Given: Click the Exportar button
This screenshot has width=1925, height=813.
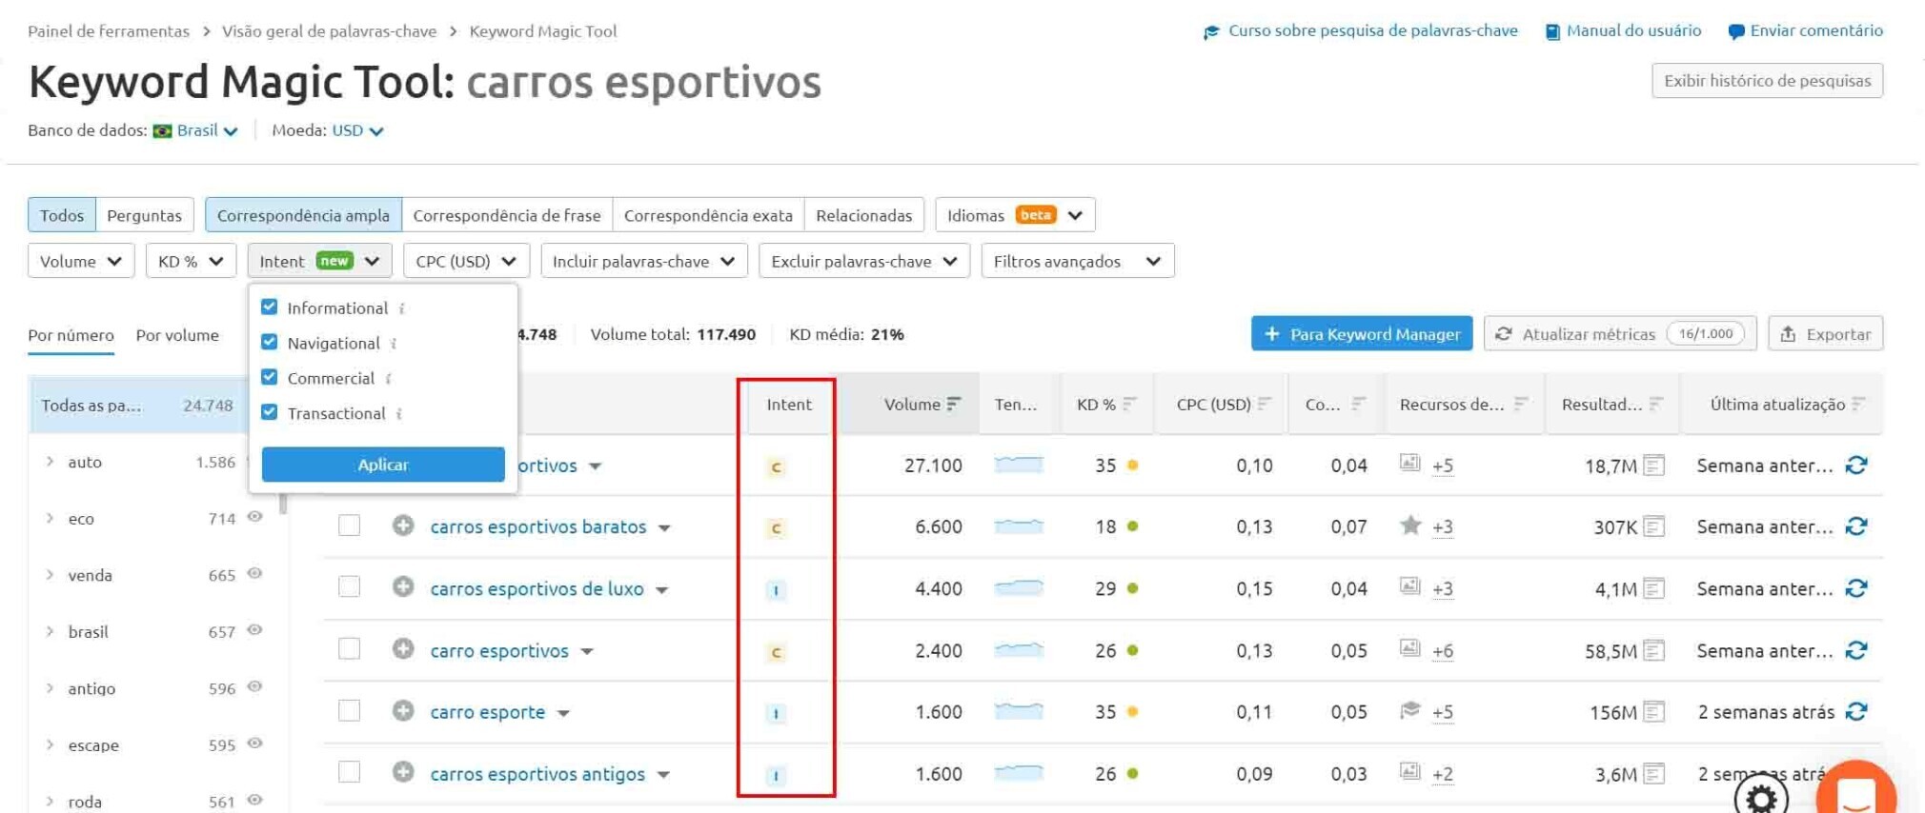Looking at the screenshot, I should click(1826, 334).
